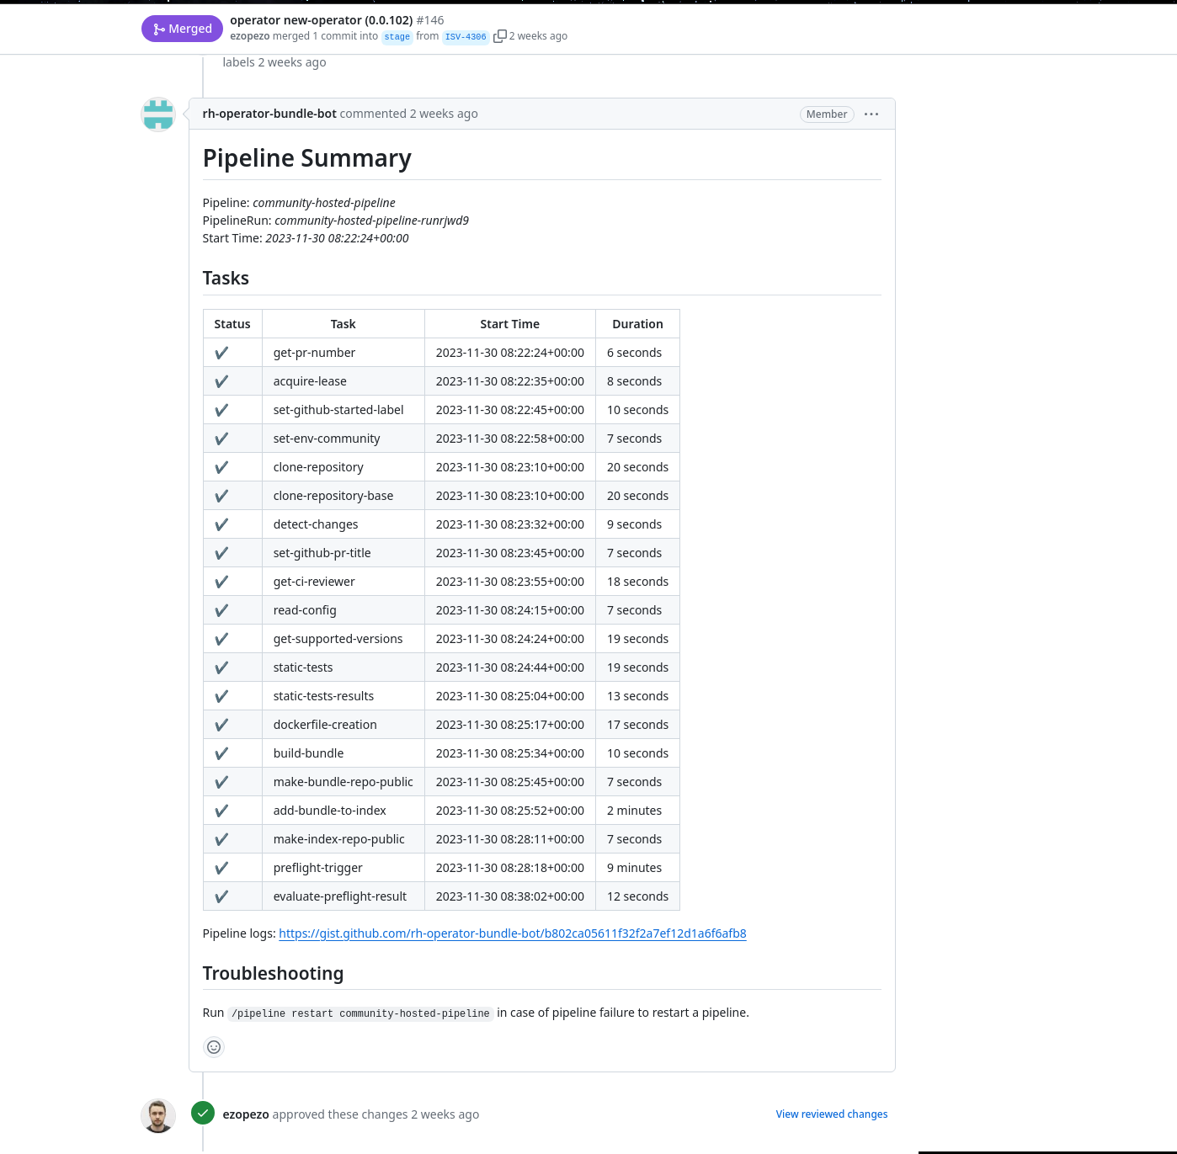Viewport: 1177px width, 1154px height.
Task: Click checkmark status for set-github-pr-title
Action: pos(221,553)
